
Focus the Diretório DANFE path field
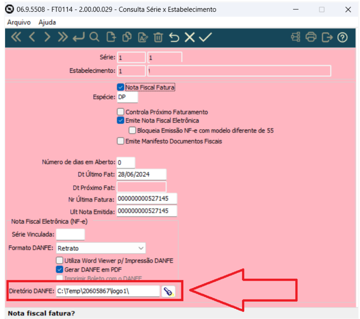(x=108, y=291)
